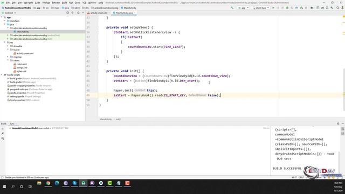The image size is (345, 194).
Task: Open the Refactor menu
Action: tap(56, 3)
